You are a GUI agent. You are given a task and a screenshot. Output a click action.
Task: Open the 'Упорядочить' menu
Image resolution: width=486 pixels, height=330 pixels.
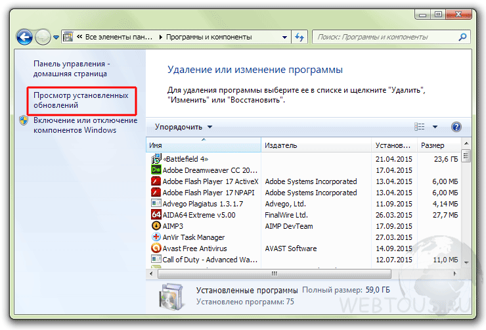click(x=183, y=127)
